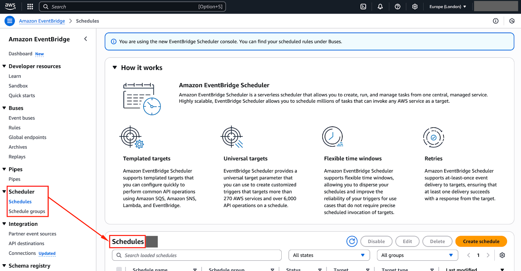Open the All groups filter dropdown
The image size is (521, 271).
click(417, 255)
